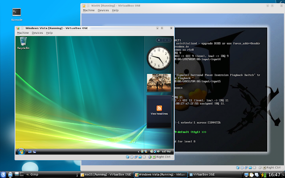Open Devices menu in NixOS window
This screenshot has width=285, height=178.
point(103,10)
